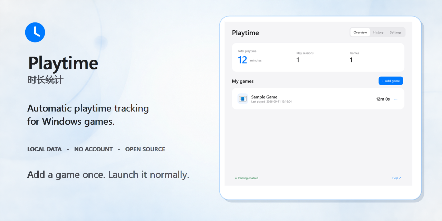Click the 12m 0s playtime value

[x=383, y=99]
